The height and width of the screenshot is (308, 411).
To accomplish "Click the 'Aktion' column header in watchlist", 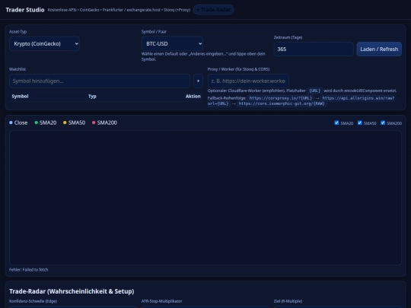I will 193,96.
